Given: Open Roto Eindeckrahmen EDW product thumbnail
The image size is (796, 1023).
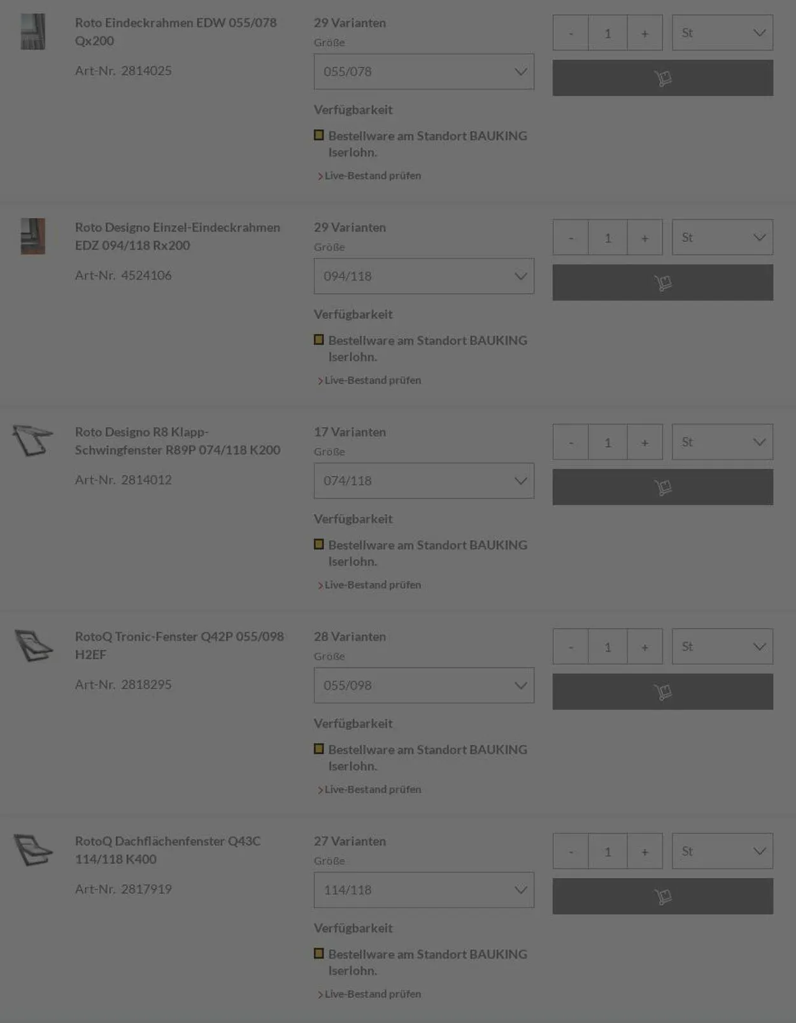Looking at the screenshot, I should tap(33, 32).
